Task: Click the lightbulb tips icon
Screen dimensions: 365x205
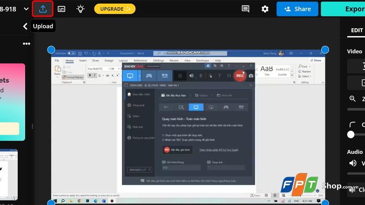Action: pos(81,9)
